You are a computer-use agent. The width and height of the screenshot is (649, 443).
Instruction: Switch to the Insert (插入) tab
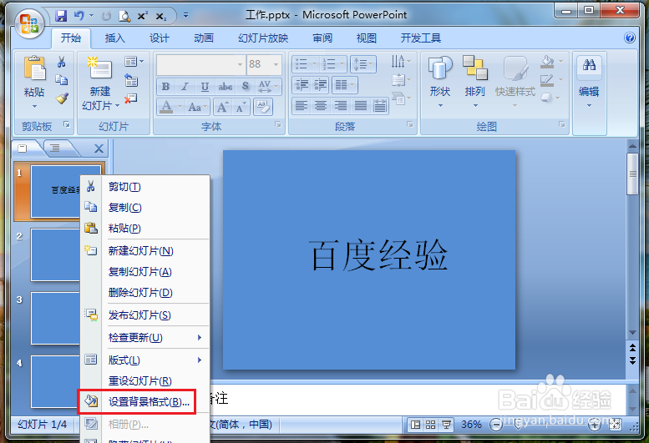tap(115, 38)
